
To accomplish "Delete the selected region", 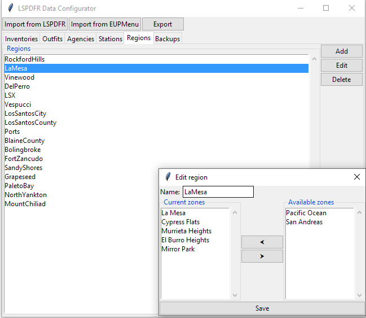I will point(342,80).
